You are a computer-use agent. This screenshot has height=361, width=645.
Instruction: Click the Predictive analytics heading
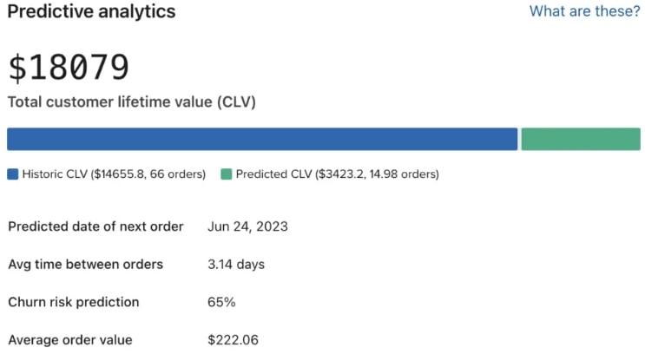tap(91, 12)
